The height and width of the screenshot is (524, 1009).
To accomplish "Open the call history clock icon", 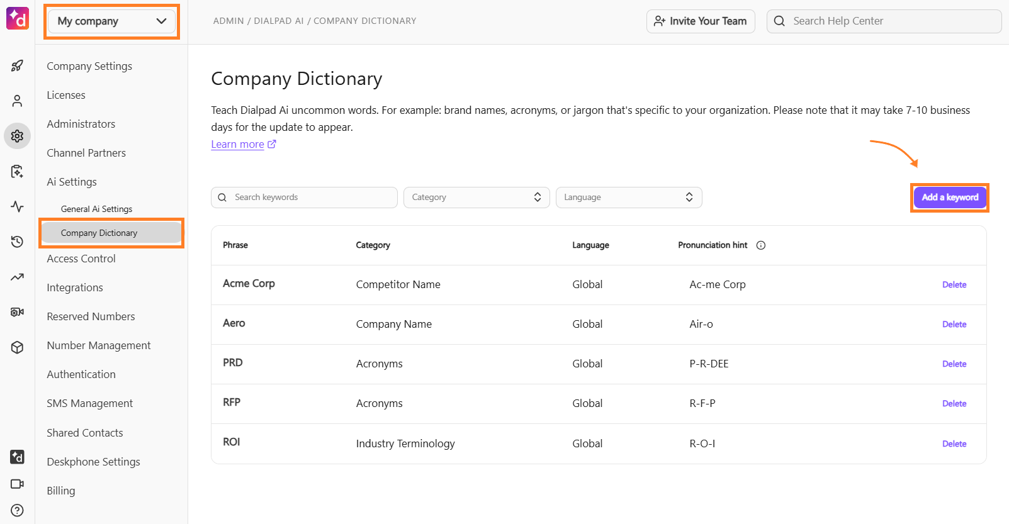I will pyautogui.click(x=17, y=242).
